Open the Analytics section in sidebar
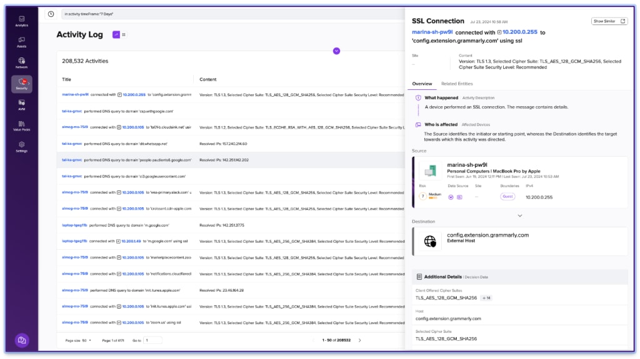640x359 pixels. click(22, 21)
